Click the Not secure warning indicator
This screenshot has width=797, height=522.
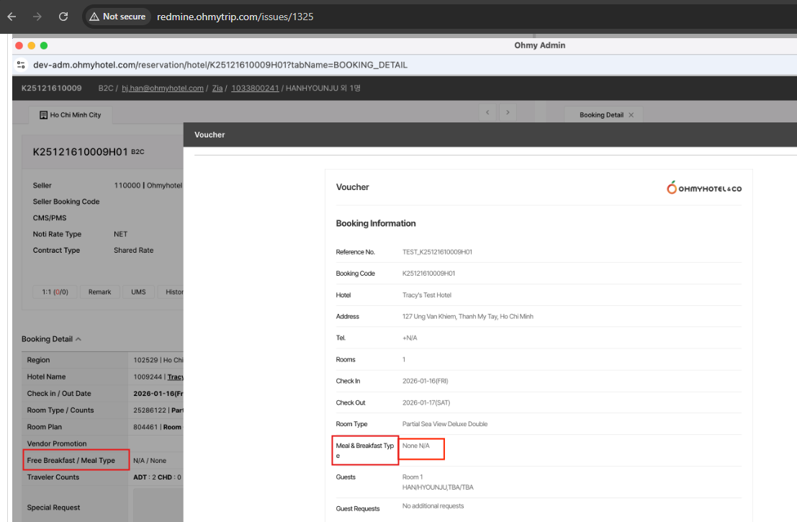(117, 17)
